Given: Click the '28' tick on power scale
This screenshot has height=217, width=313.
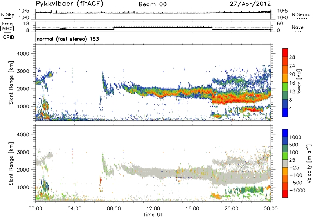Looking at the screenshot, I should click(292, 57).
